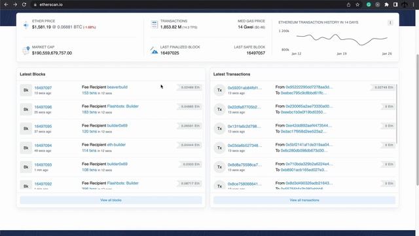
Task: Click the browser forward arrow
Action: 15,5
